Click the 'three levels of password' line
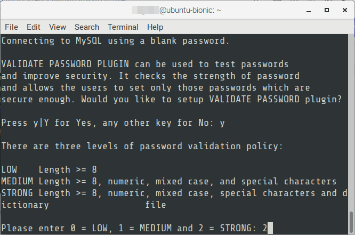This screenshot has width=355, height=235. 142,146
